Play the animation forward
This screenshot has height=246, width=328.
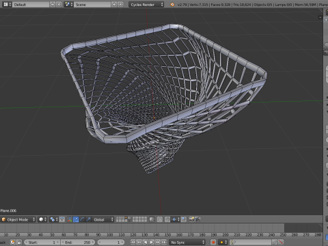pos(152,242)
